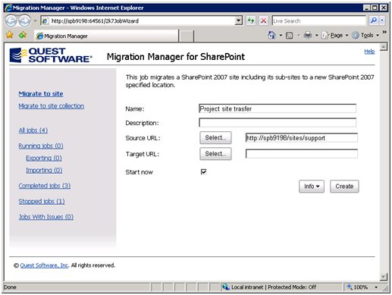
Task: Click the Quest Software logo
Action: 51,55
